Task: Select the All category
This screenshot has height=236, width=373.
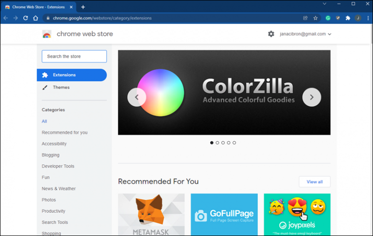Action: (44, 121)
